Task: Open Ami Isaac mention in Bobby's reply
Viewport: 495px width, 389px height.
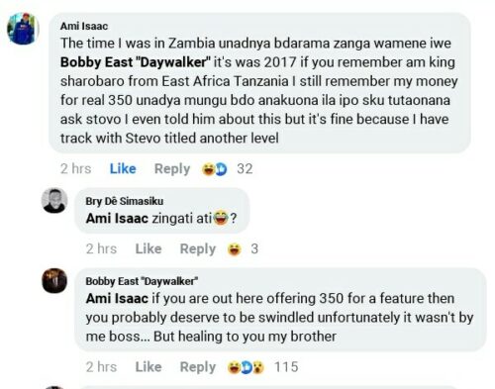Action: 117,298
